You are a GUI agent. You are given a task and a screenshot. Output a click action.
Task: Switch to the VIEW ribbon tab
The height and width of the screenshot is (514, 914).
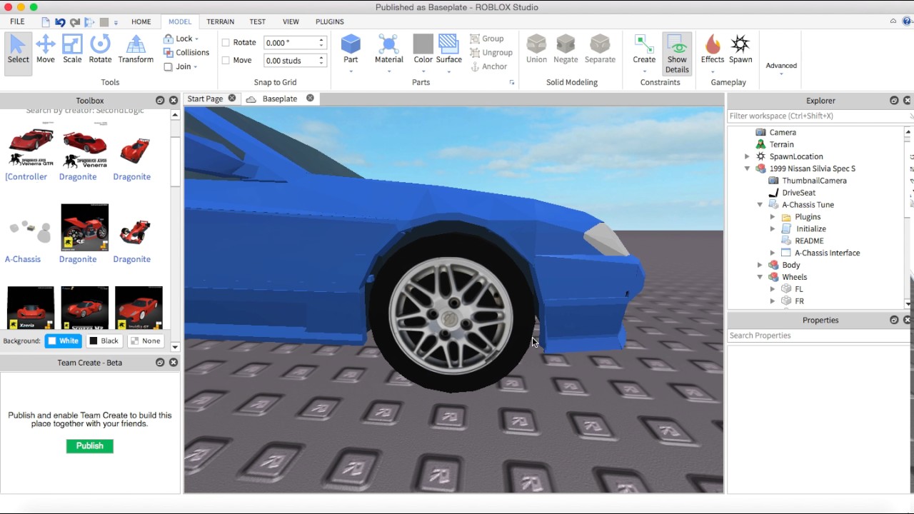click(291, 22)
